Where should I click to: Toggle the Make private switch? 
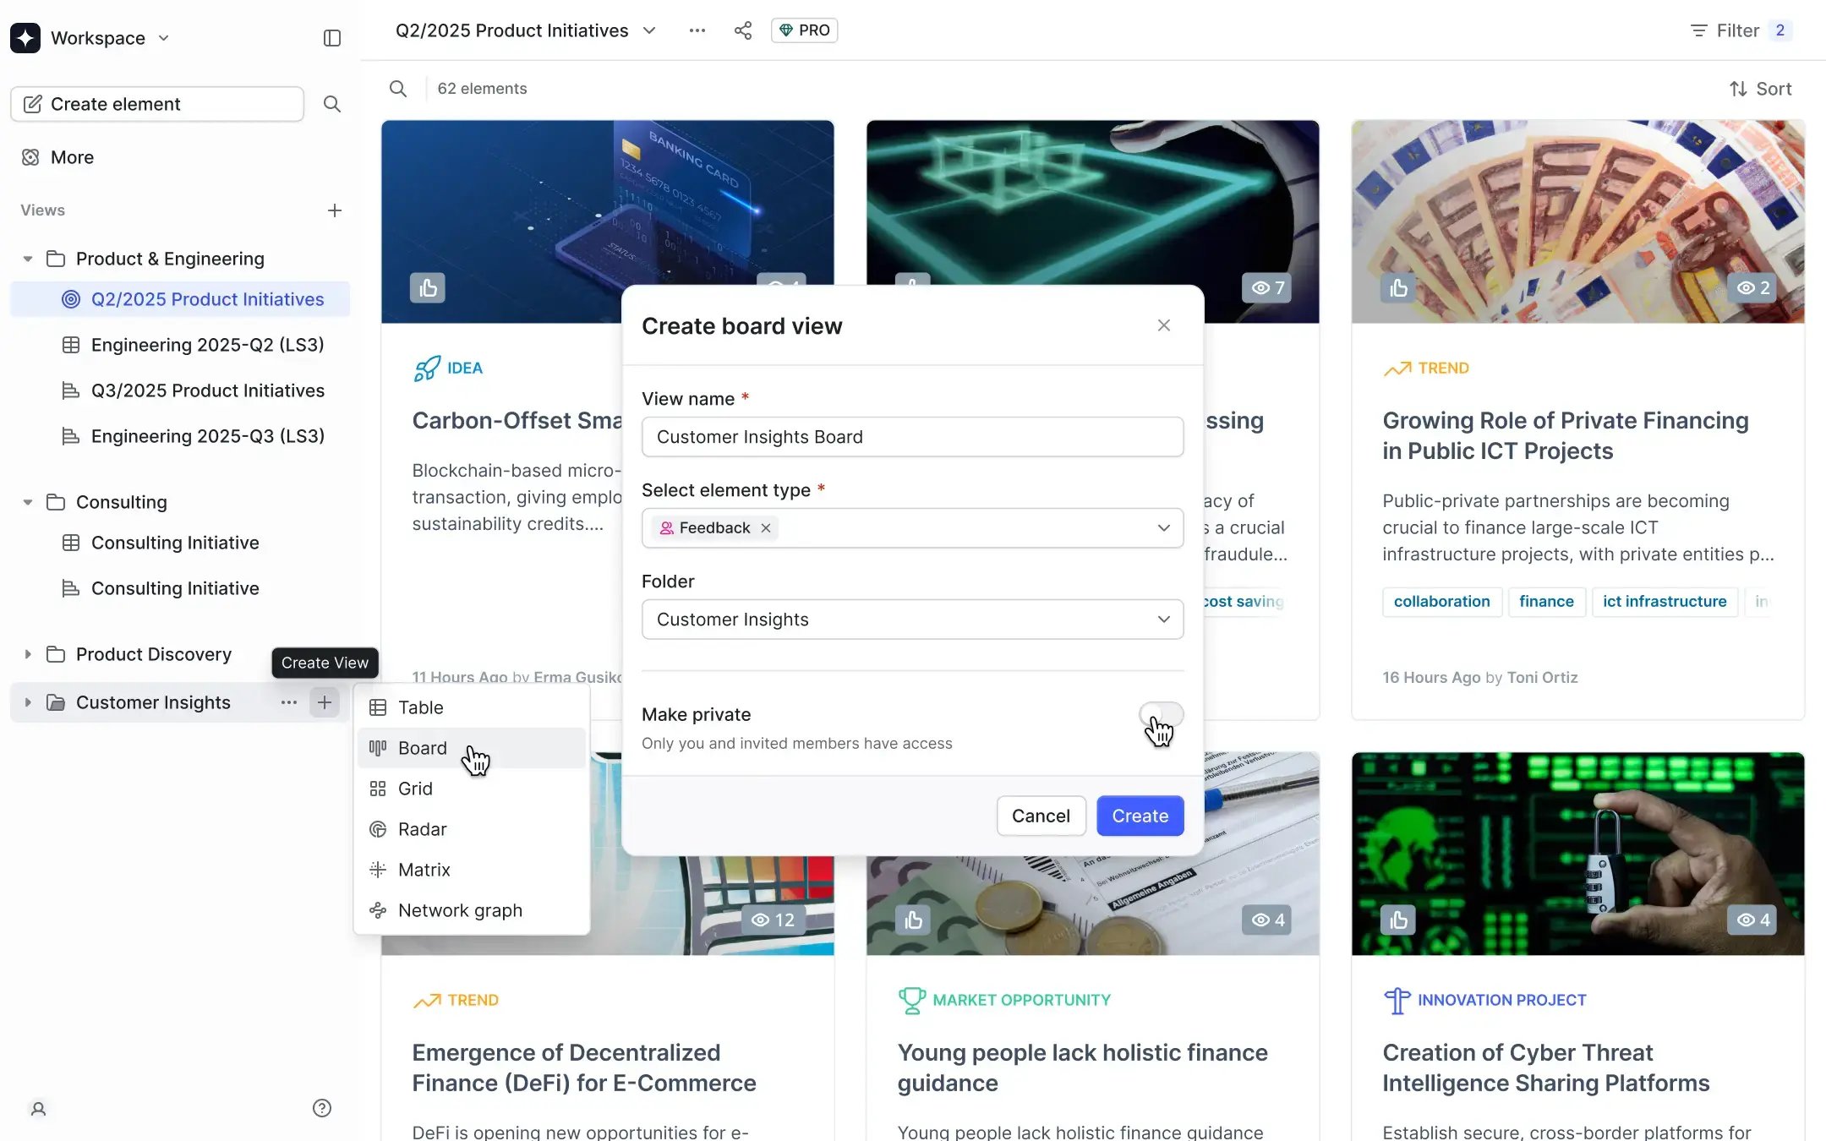pyautogui.click(x=1161, y=715)
